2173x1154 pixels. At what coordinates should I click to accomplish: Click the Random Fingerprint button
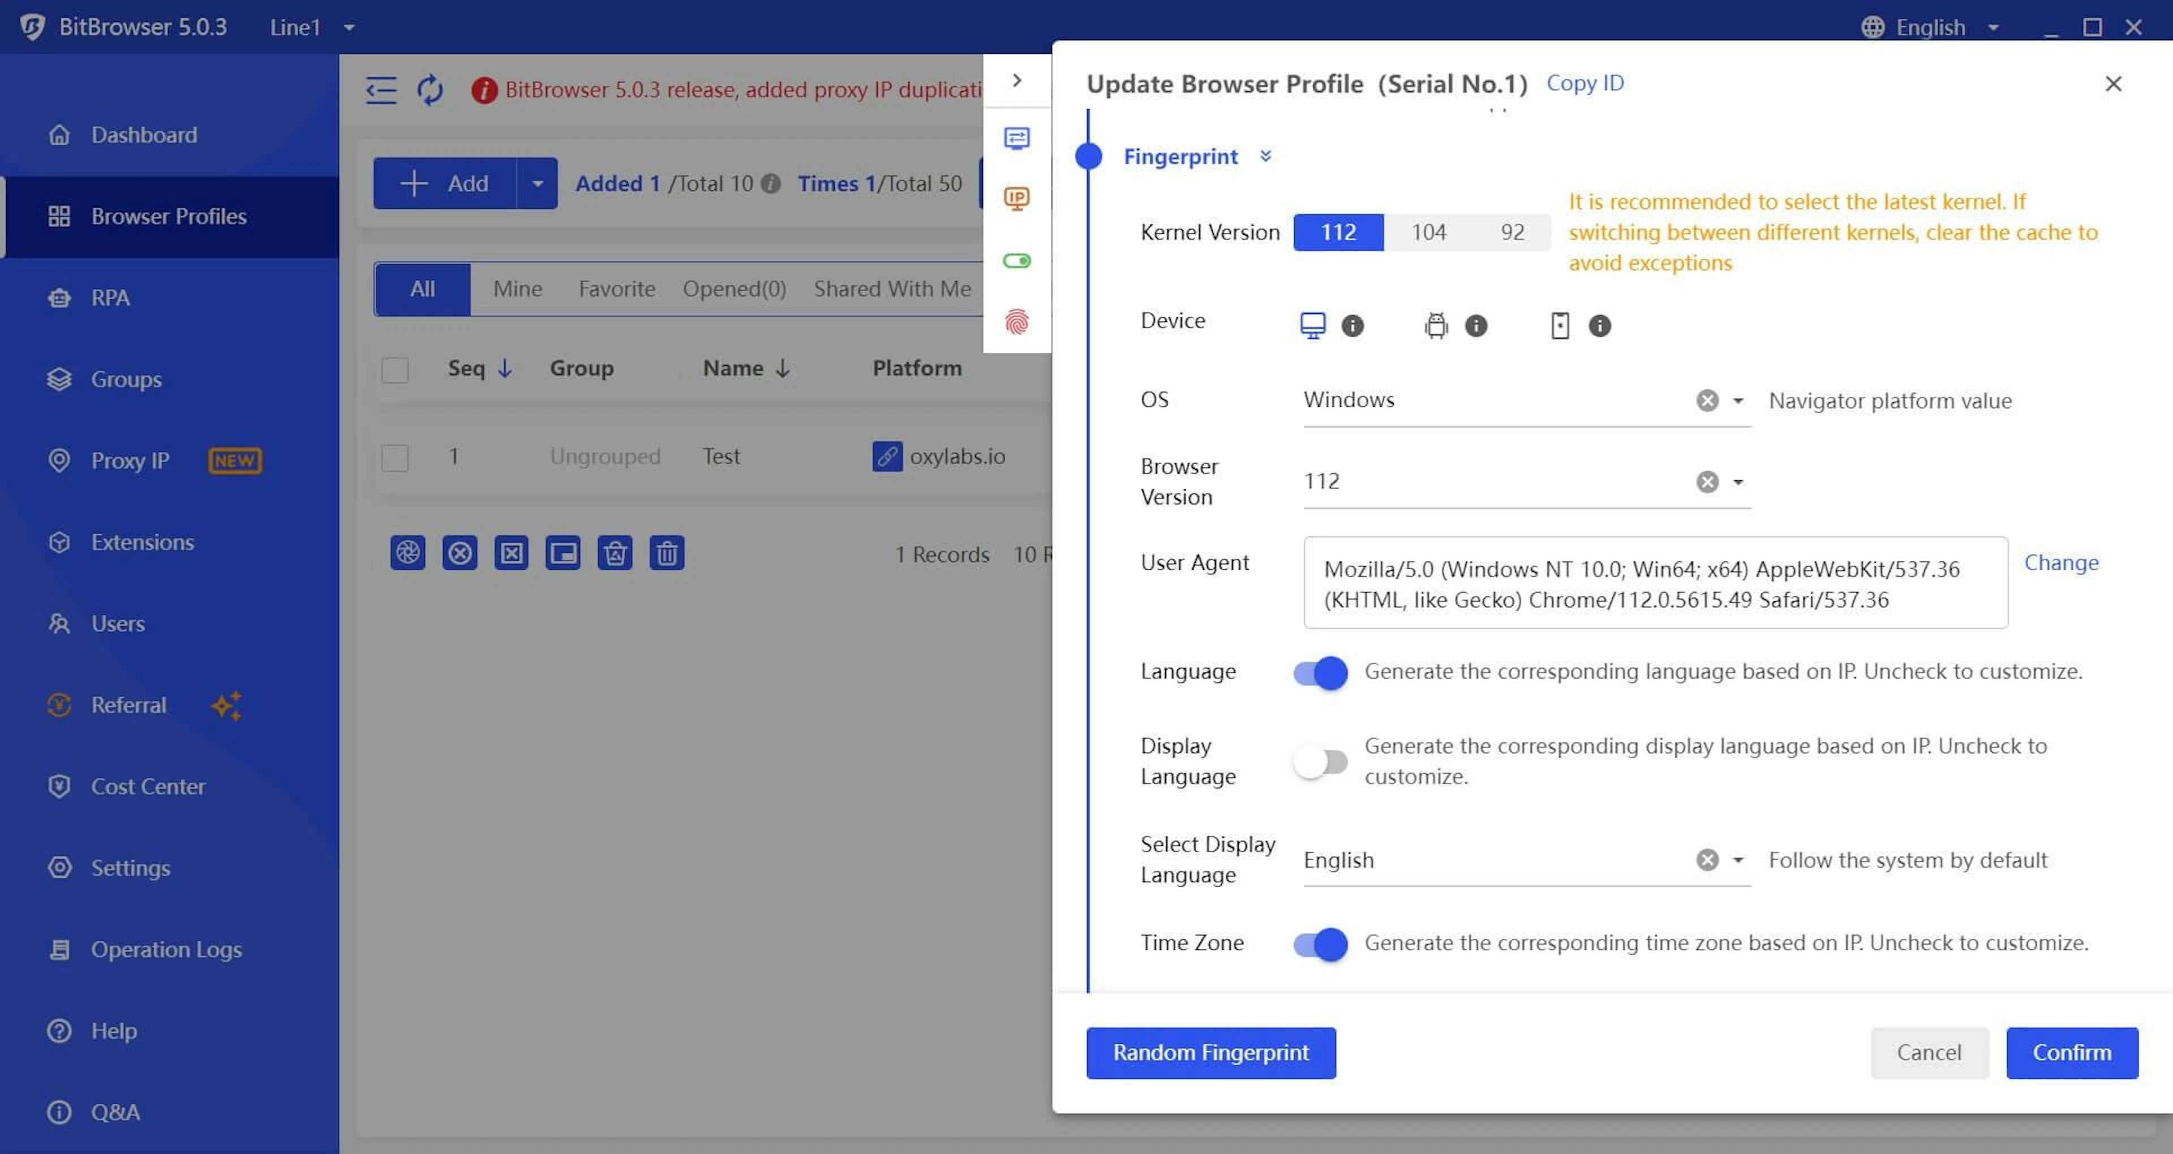(1210, 1053)
